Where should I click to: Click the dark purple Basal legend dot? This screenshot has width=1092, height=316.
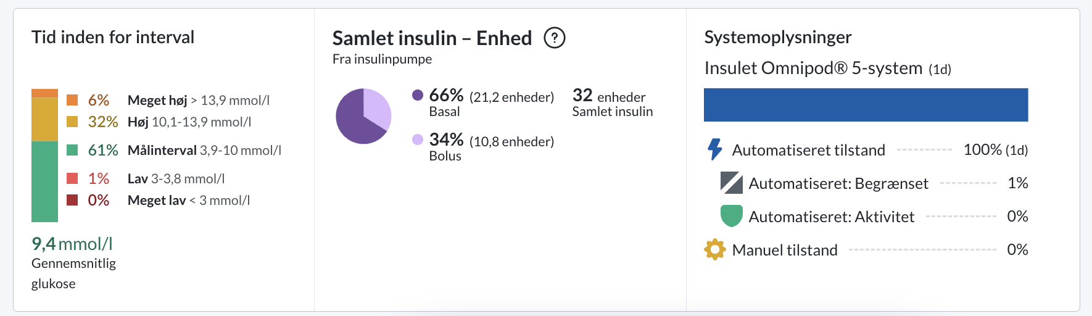pyautogui.click(x=418, y=95)
